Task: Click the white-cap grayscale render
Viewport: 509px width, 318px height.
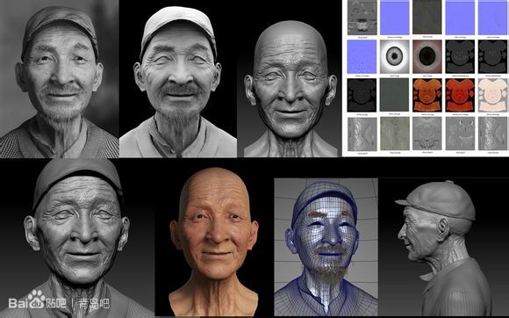Action: tap(178, 79)
